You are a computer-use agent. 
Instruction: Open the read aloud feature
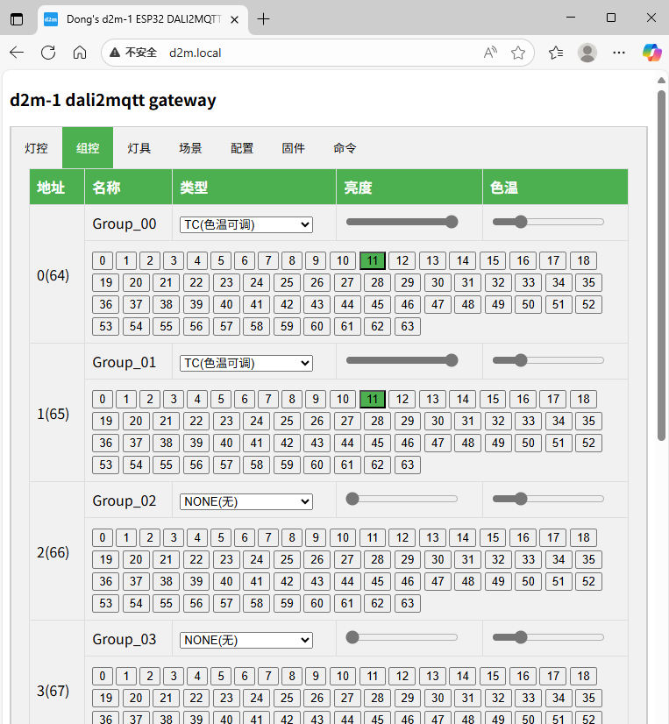[490, 53]
